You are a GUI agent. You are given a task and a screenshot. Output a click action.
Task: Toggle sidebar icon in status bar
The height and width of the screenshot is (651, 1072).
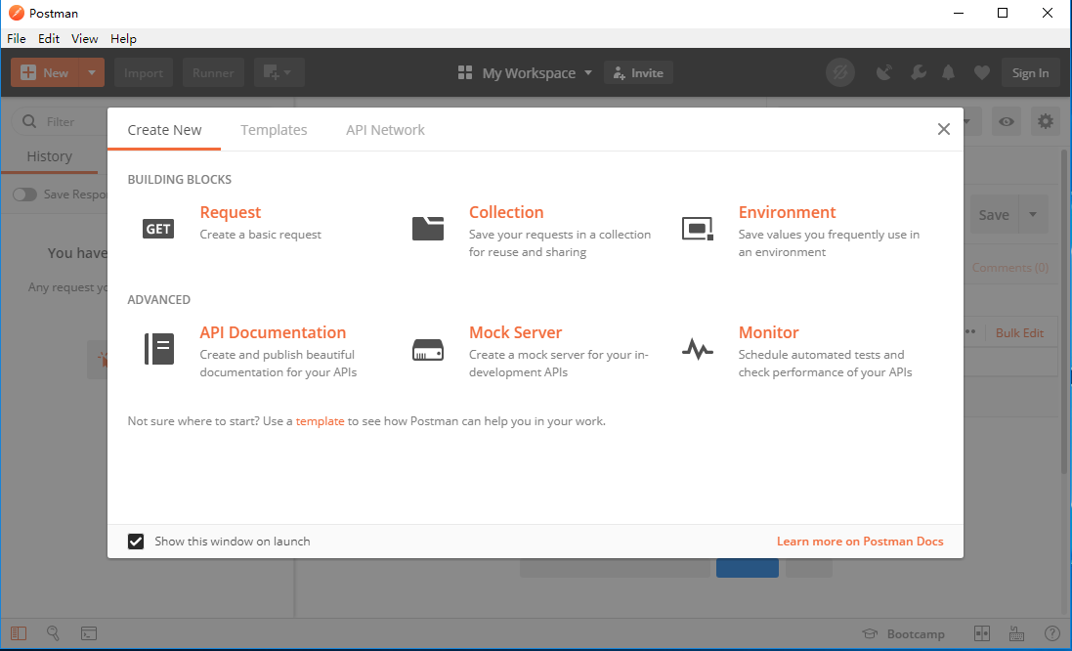coord(19,634)
